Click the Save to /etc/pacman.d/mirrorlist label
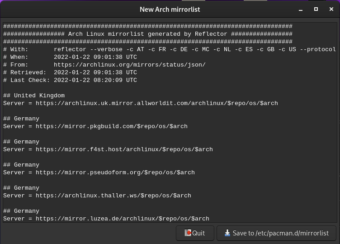 [x=280, y=233]
